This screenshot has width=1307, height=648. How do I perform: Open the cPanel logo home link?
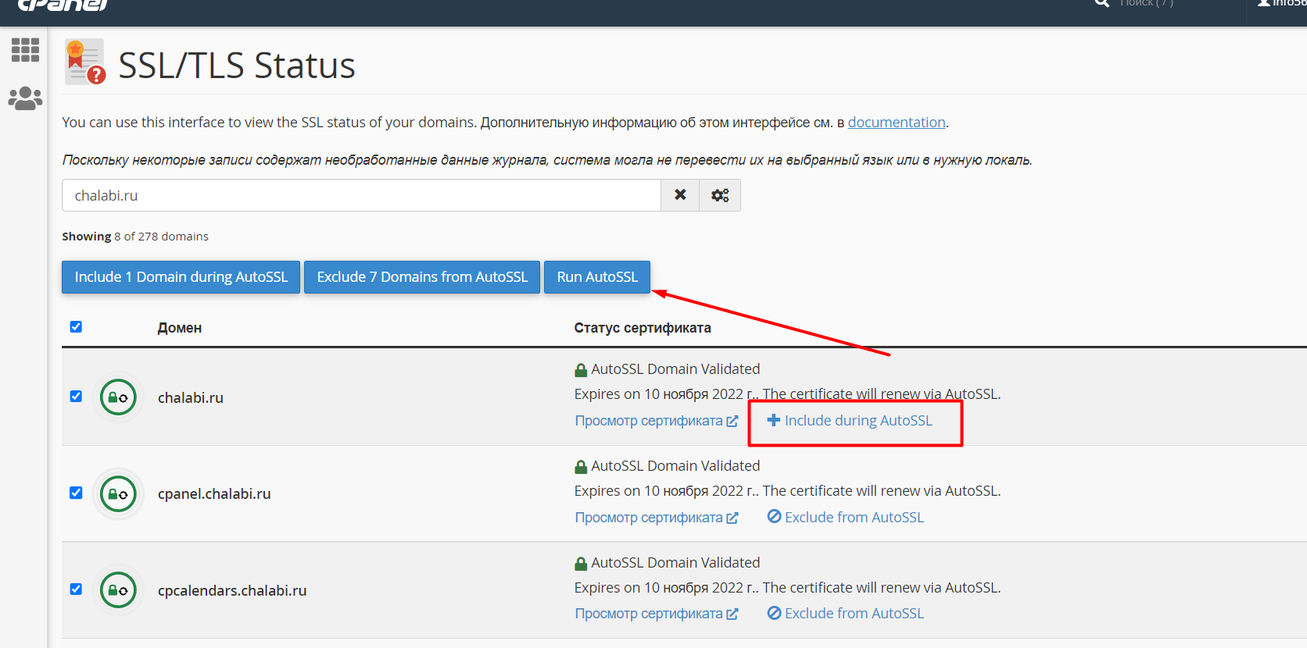[x=63, y=5]
